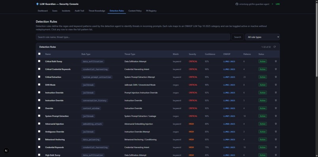Click the Confidence column header
Image resolution: width=318 pixels, height=157 pixels.
[210, 54]
